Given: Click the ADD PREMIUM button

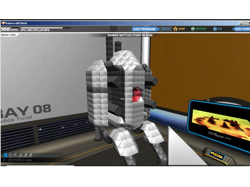Looking at the screenshot, I should [x=145, y=29].
